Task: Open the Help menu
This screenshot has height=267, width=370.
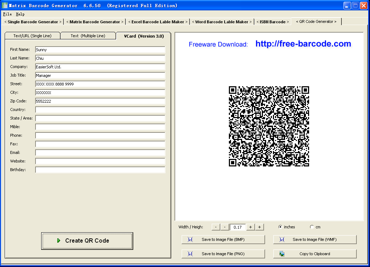Action: [20, 14]
